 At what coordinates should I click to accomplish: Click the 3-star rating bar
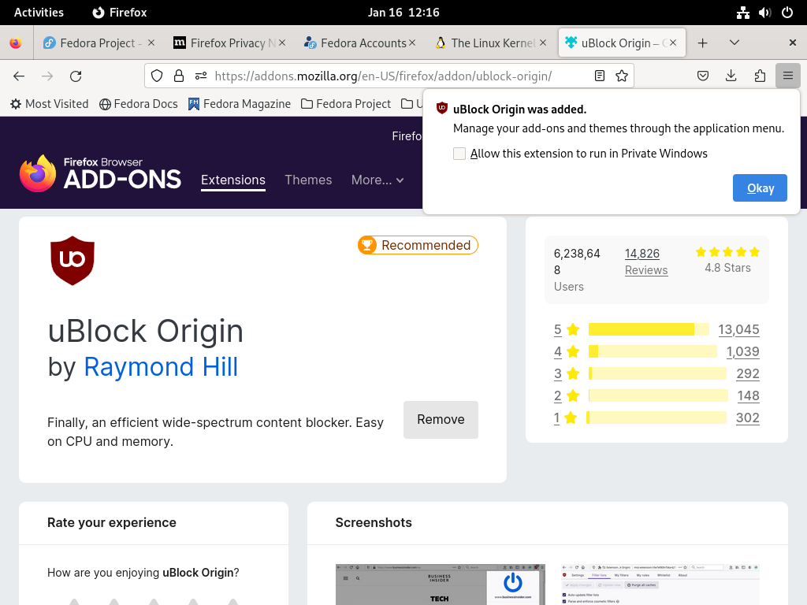pos(658,373)
